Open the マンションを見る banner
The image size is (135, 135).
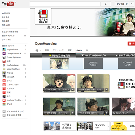(93, 126)
